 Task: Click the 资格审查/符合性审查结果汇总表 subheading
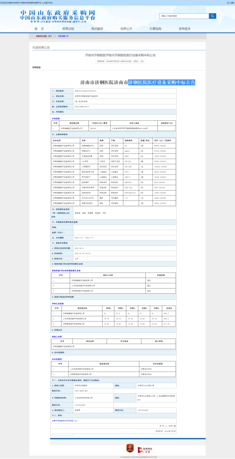tap(66, 271)
